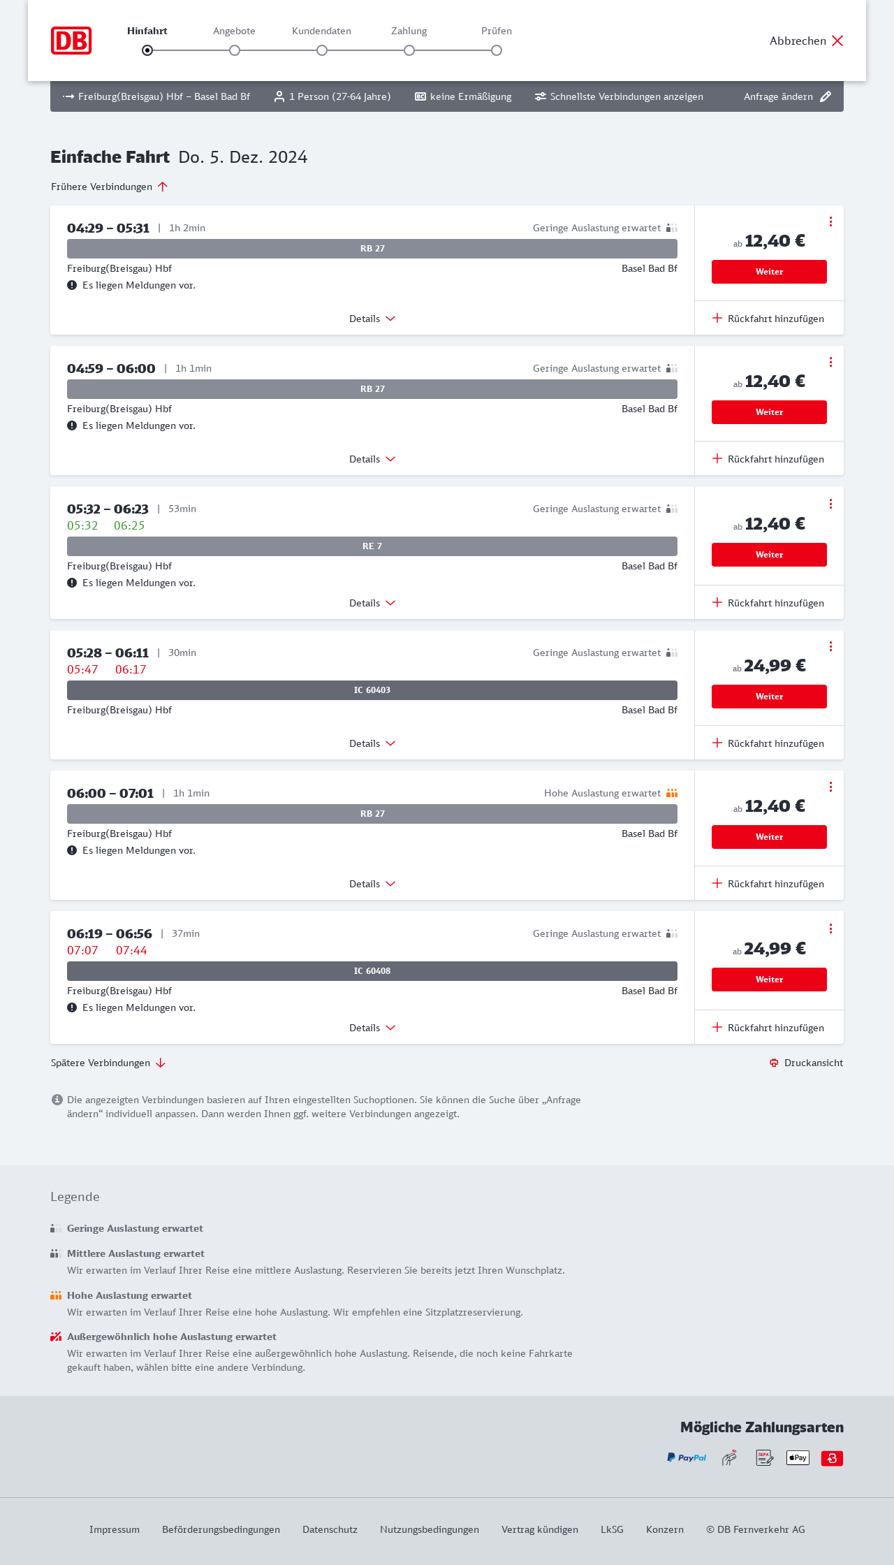Image resolution: width=894 pixels, height=1565 pixels.
Task: Click the Abbrechen close icon
Action: point(837,41)
